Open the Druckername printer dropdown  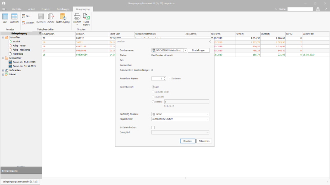click(185, 50)
